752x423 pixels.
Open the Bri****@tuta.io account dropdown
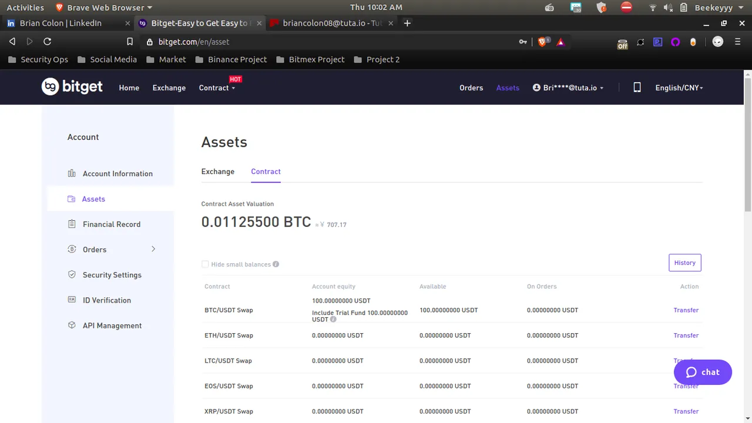pyautogui.click(x=568, y=88)
